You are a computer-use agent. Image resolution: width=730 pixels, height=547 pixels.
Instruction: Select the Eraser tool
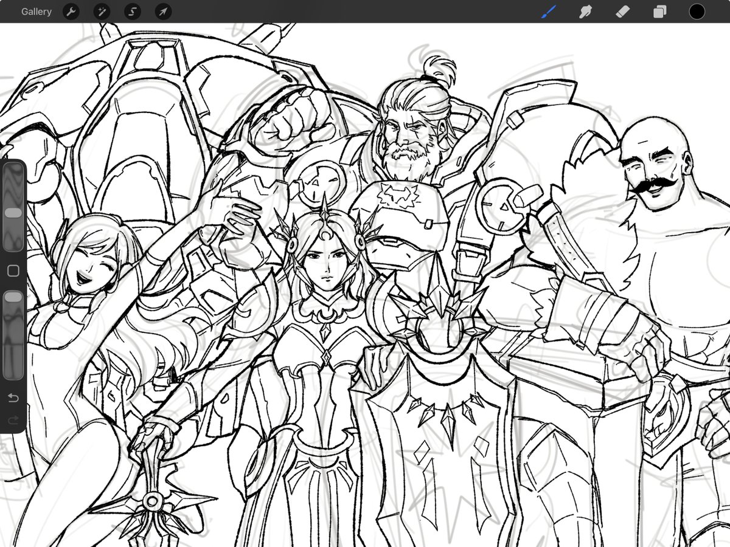[x=622, y=12]
